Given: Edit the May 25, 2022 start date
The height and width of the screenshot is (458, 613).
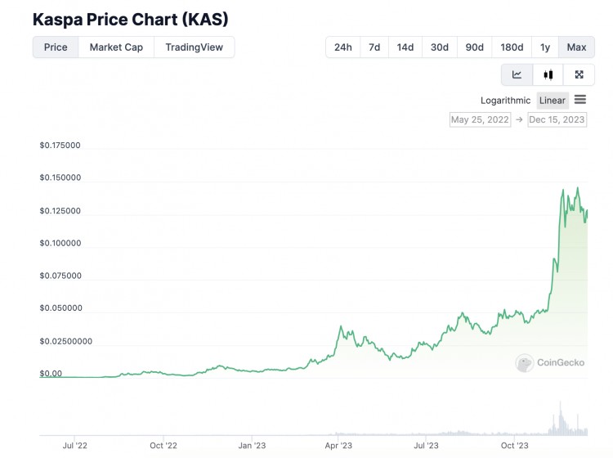Looking at the screenshot, I should click(480, 119).
